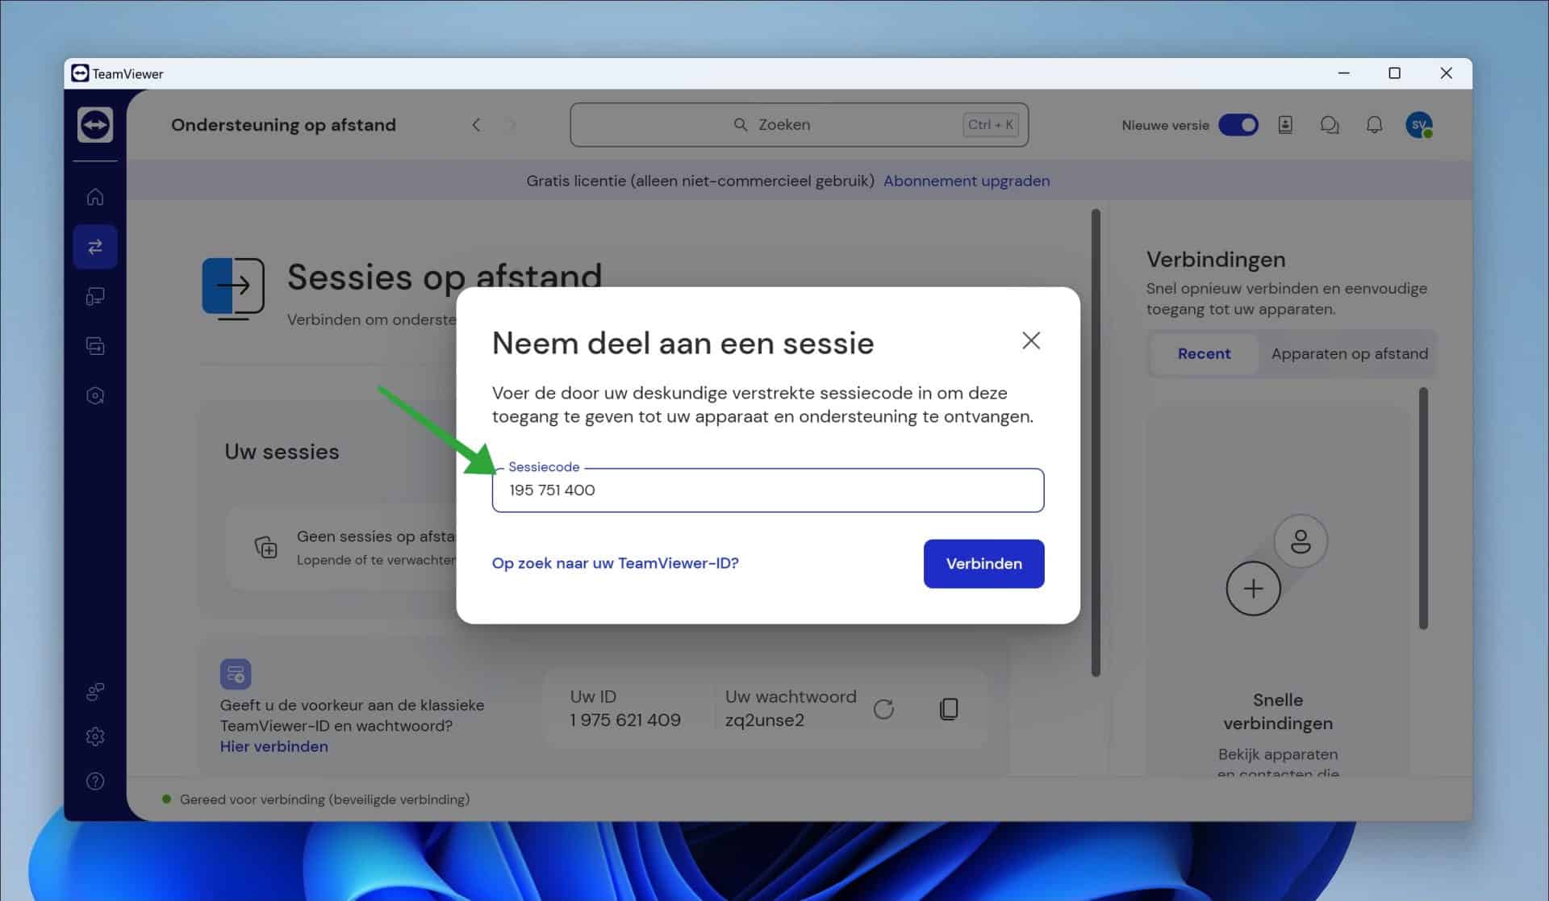Switch to the Recent tab
This screenshot has width=1549, height=901.
1204,353
